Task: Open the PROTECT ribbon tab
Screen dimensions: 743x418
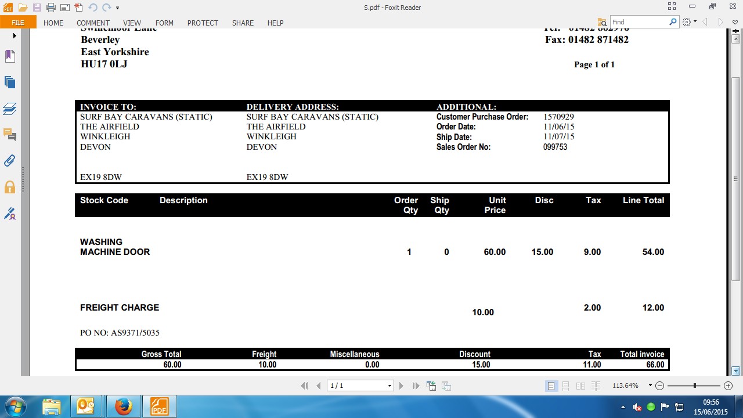Action: tap(203, 23)
